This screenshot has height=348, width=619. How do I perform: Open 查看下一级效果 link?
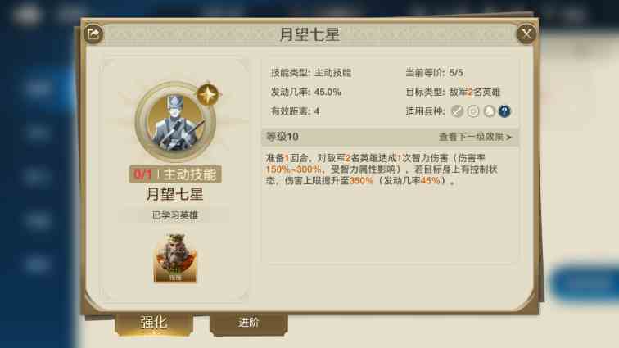pos(472,137)
